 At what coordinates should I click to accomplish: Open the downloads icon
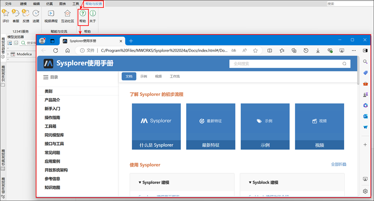(x=318, y=50)
